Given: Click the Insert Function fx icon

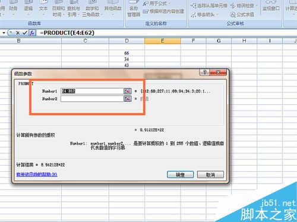Looking at the screenshot, I should pos(32,33).
